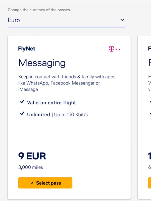Click the 3,000 miles price text
151x201 pixels.
pyautogui.click(x=31, y=167)
